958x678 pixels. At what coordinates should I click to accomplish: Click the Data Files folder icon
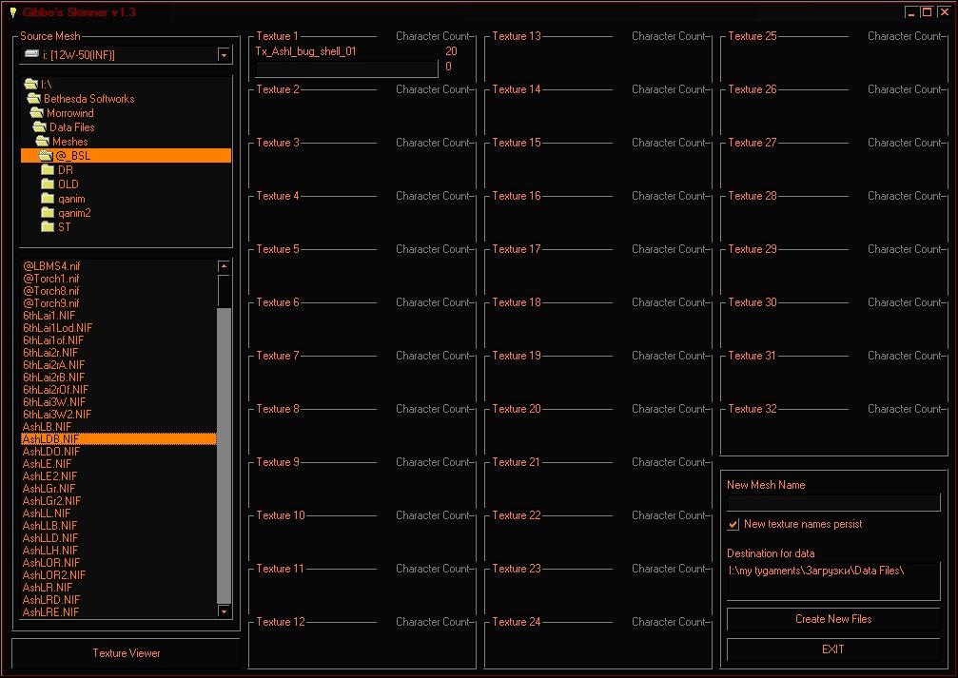click(x=40, y=127)
